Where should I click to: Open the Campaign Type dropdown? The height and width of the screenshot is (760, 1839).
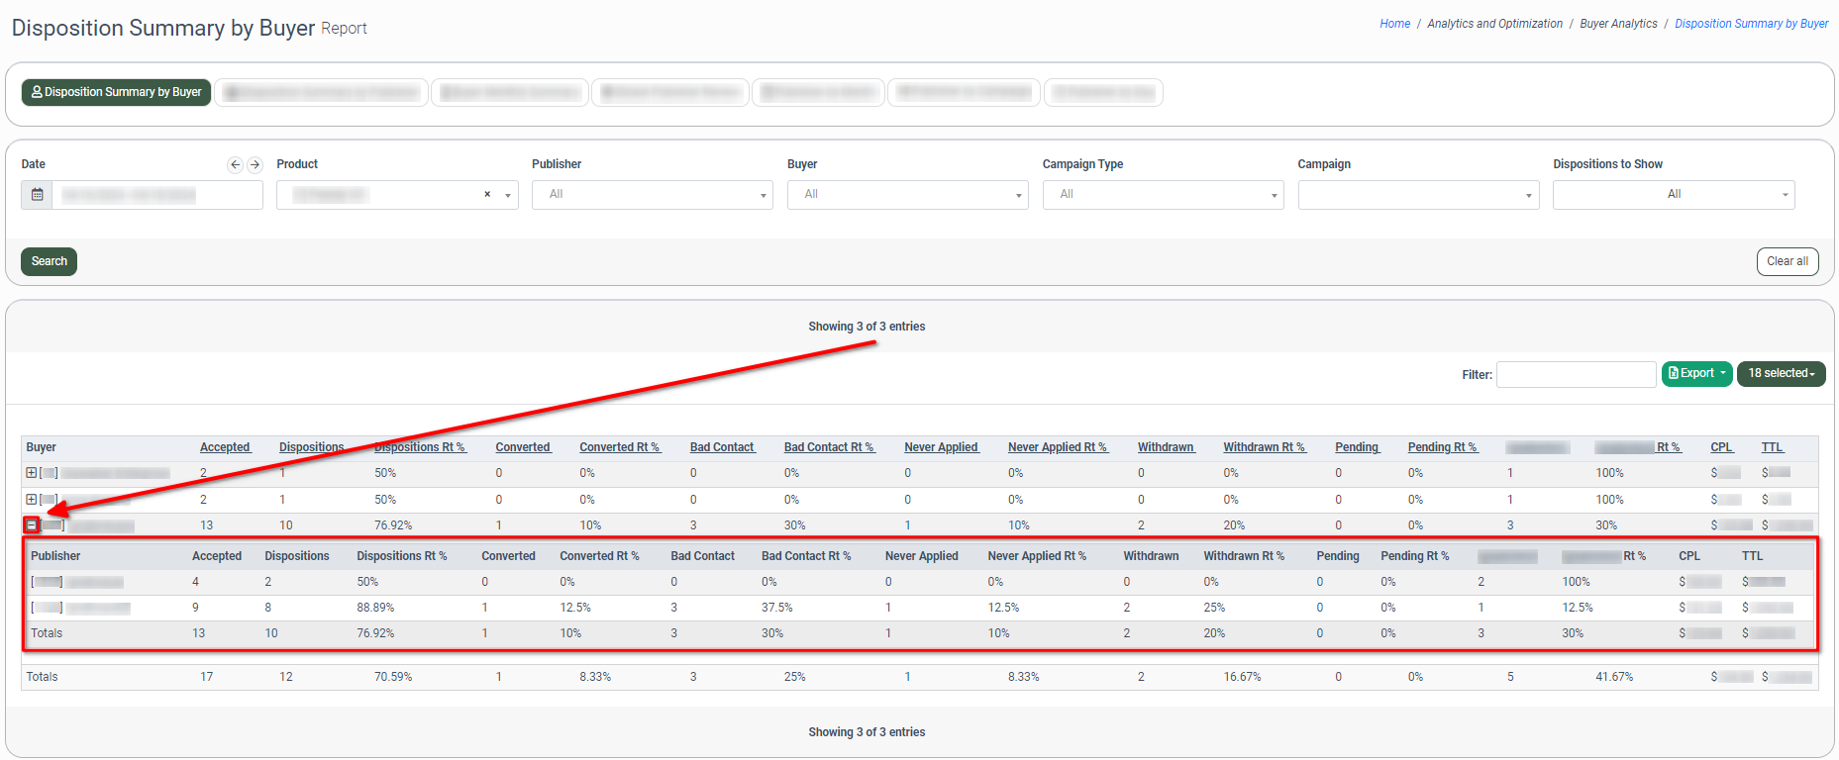[x=1163, y=195]
